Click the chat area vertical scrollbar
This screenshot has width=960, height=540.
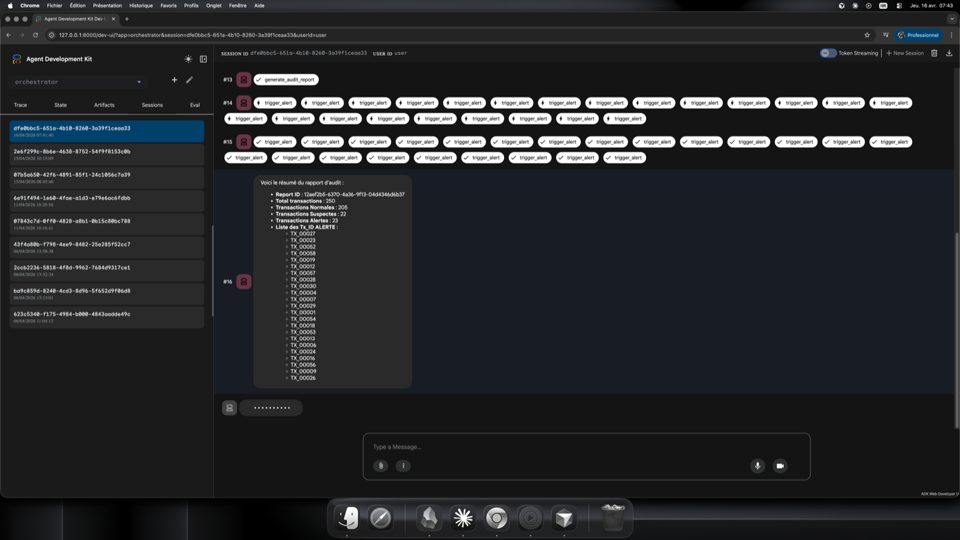coord(957,331)
